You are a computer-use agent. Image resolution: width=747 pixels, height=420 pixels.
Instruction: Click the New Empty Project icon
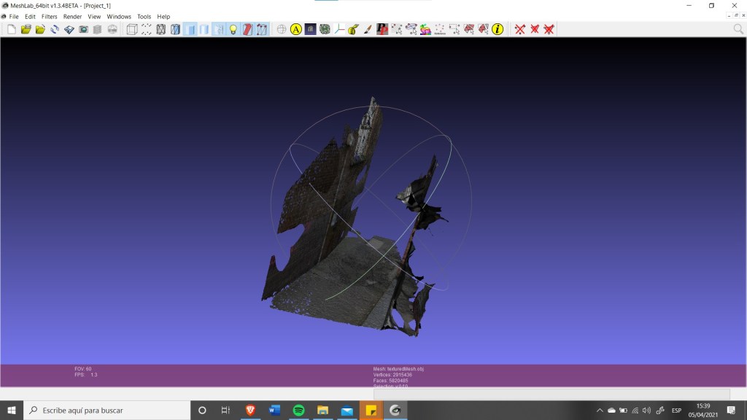pyautogui.click(x=11, y=29)
